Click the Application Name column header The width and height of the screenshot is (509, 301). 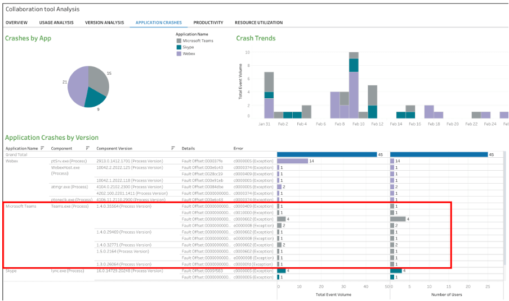tap(22, 148)
